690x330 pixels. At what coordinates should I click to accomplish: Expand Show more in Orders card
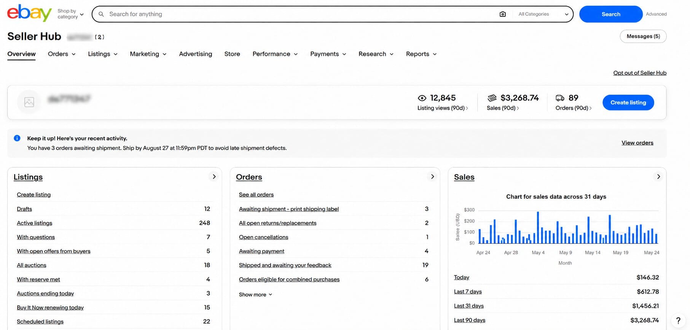[x=256, y=295]
